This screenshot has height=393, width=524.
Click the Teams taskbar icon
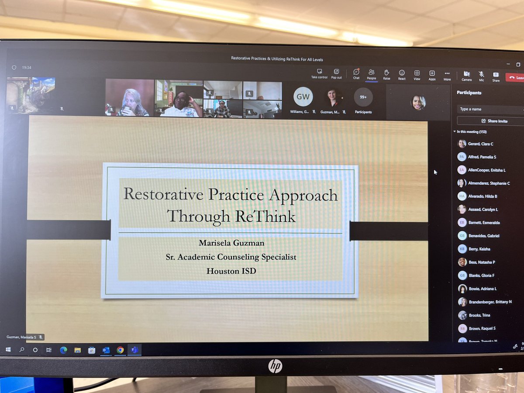[134, 350]
